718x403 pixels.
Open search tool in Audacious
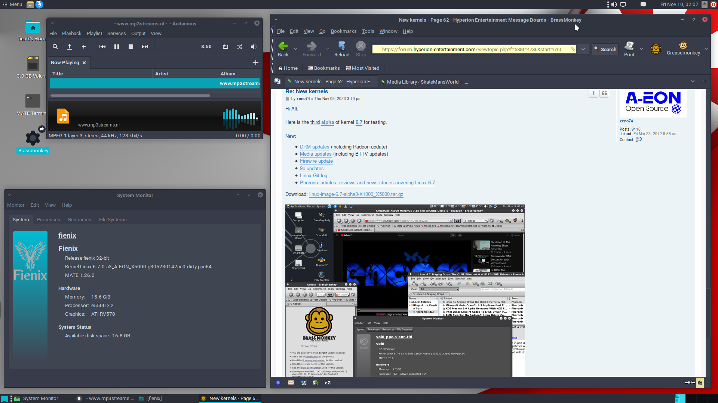[x=55, y=47]
